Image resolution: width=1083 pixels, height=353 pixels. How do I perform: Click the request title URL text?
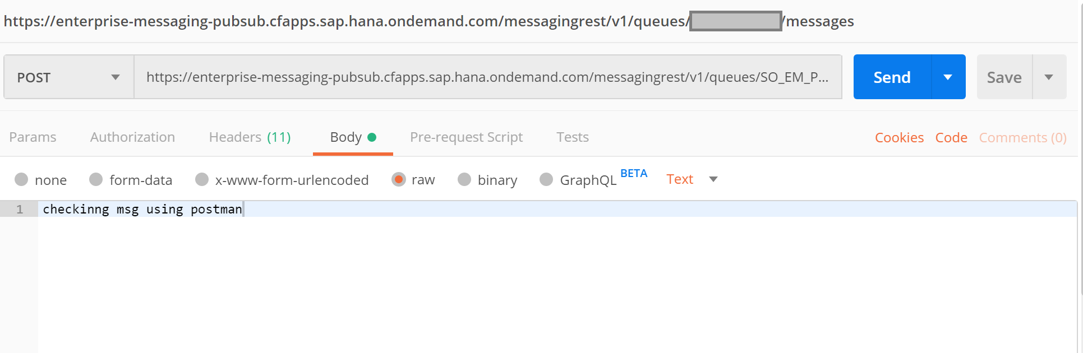428,21
